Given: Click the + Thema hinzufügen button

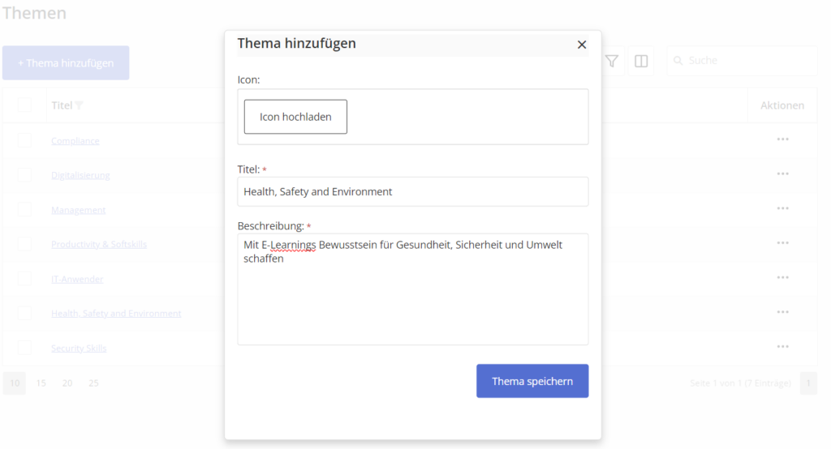Looking at the screenshot, I should 66,63.
